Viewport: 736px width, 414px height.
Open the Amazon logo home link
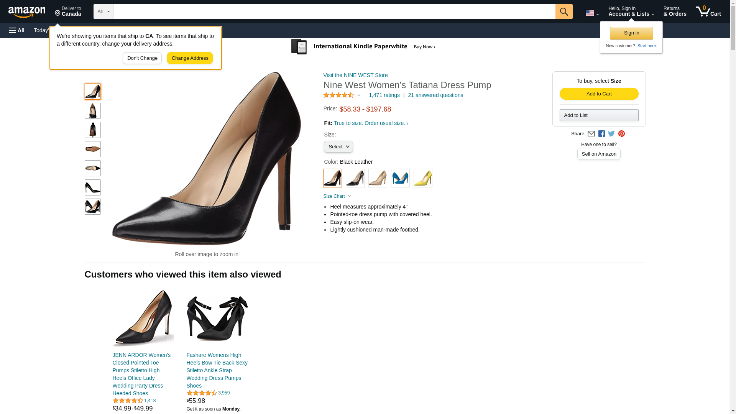[27, 12]
